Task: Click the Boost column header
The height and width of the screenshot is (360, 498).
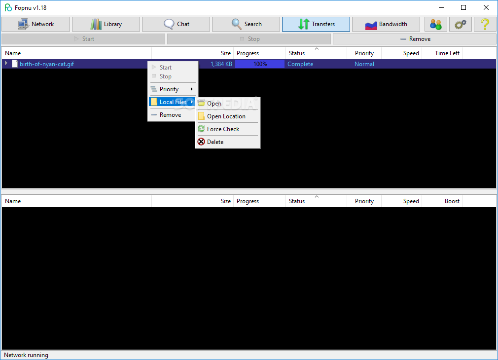Action: [442, 201]
